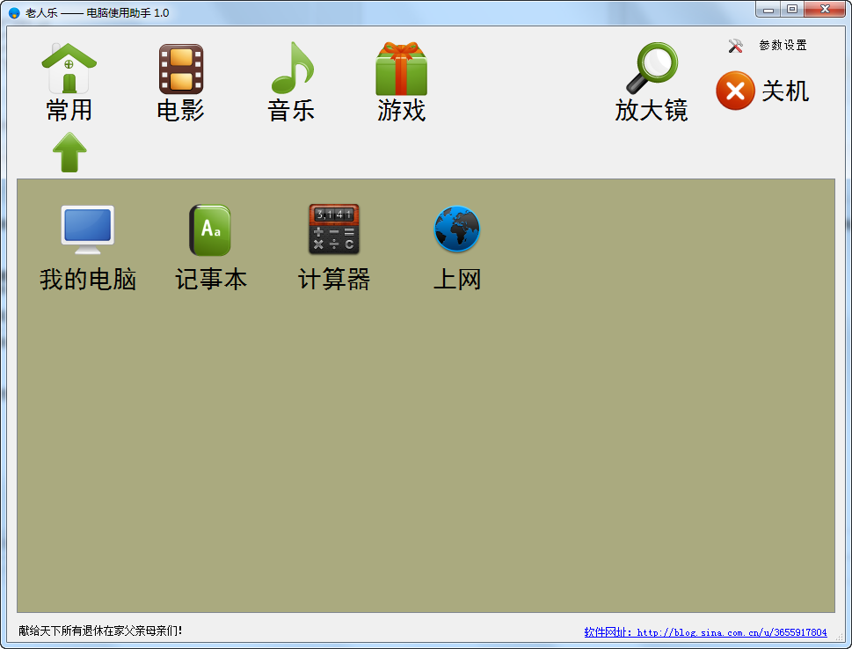Open 参数设置 settings text

point(783,46)
